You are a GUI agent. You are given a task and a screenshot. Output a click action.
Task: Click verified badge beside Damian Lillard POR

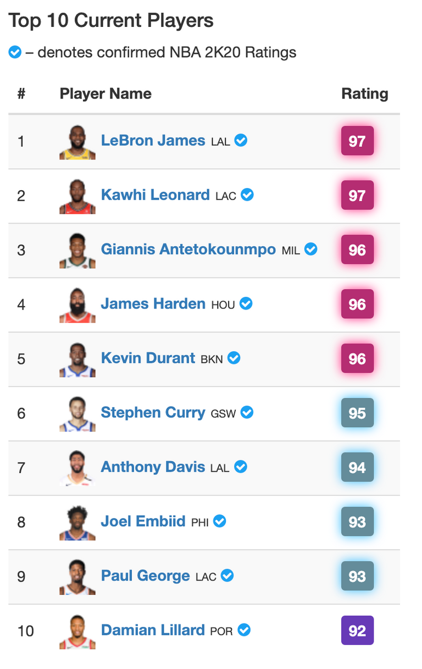click(x=244, y=631)
